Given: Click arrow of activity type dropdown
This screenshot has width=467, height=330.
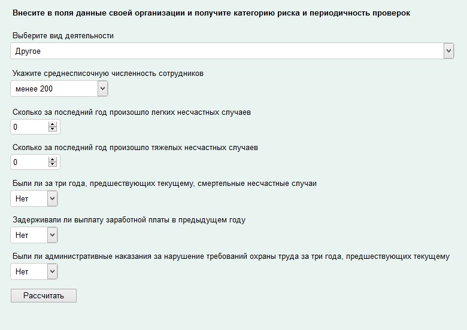Looking at the screenshot, I should [448, 51].
